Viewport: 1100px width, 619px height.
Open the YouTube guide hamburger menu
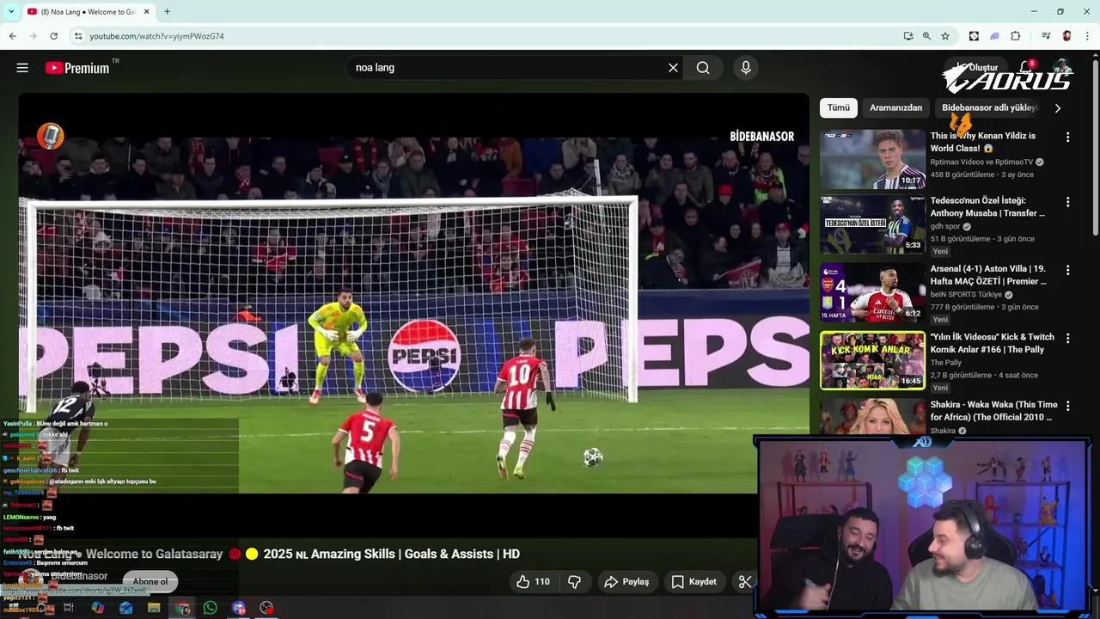pyautogui.click(x=22, y=68)
